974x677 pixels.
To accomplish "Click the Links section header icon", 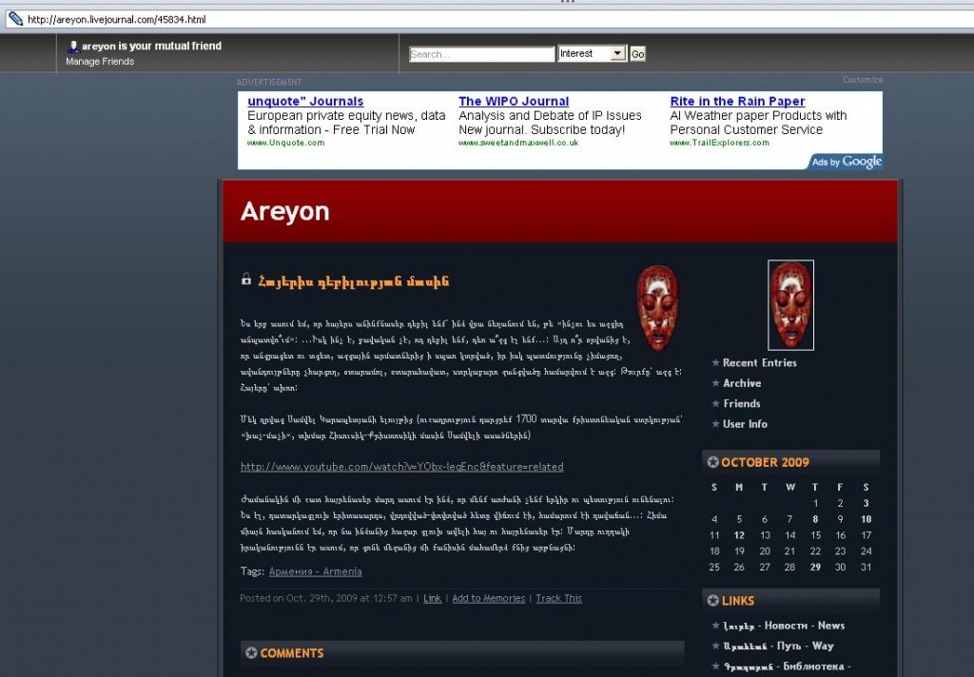I will click(712, 600).
